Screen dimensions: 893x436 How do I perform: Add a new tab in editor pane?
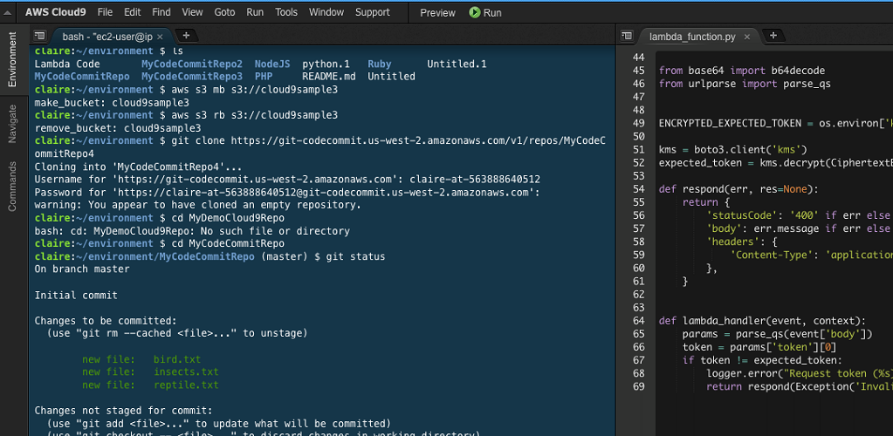(773, 35)
